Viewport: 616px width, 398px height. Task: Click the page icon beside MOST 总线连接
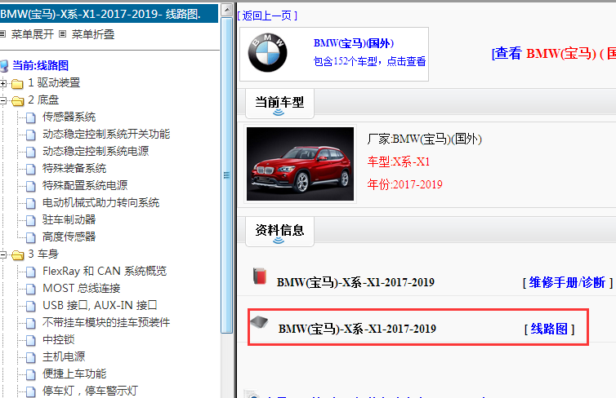coord(31,289)
